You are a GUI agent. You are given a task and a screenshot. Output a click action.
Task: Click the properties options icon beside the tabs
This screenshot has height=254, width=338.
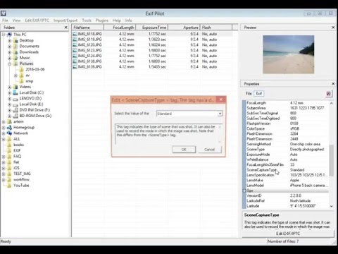pos(328,94)
